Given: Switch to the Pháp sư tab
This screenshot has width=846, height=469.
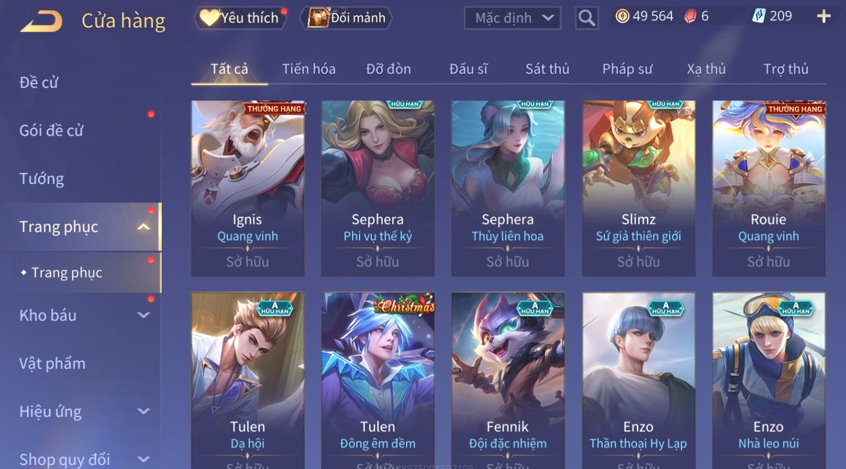Looking at the screenshot, I should (x=627, y=69).
